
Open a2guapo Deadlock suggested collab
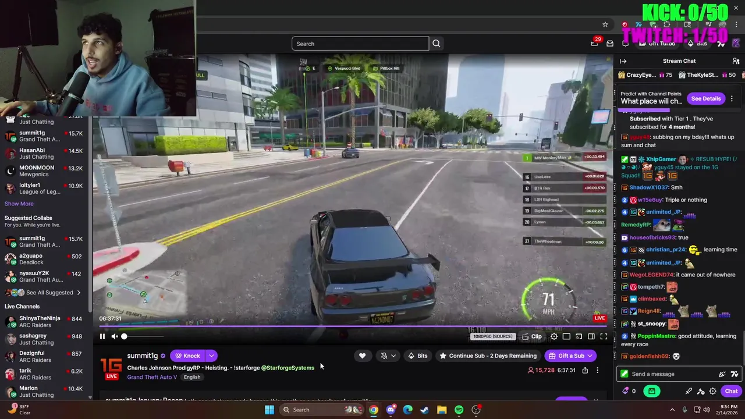[x=44, y=259]
